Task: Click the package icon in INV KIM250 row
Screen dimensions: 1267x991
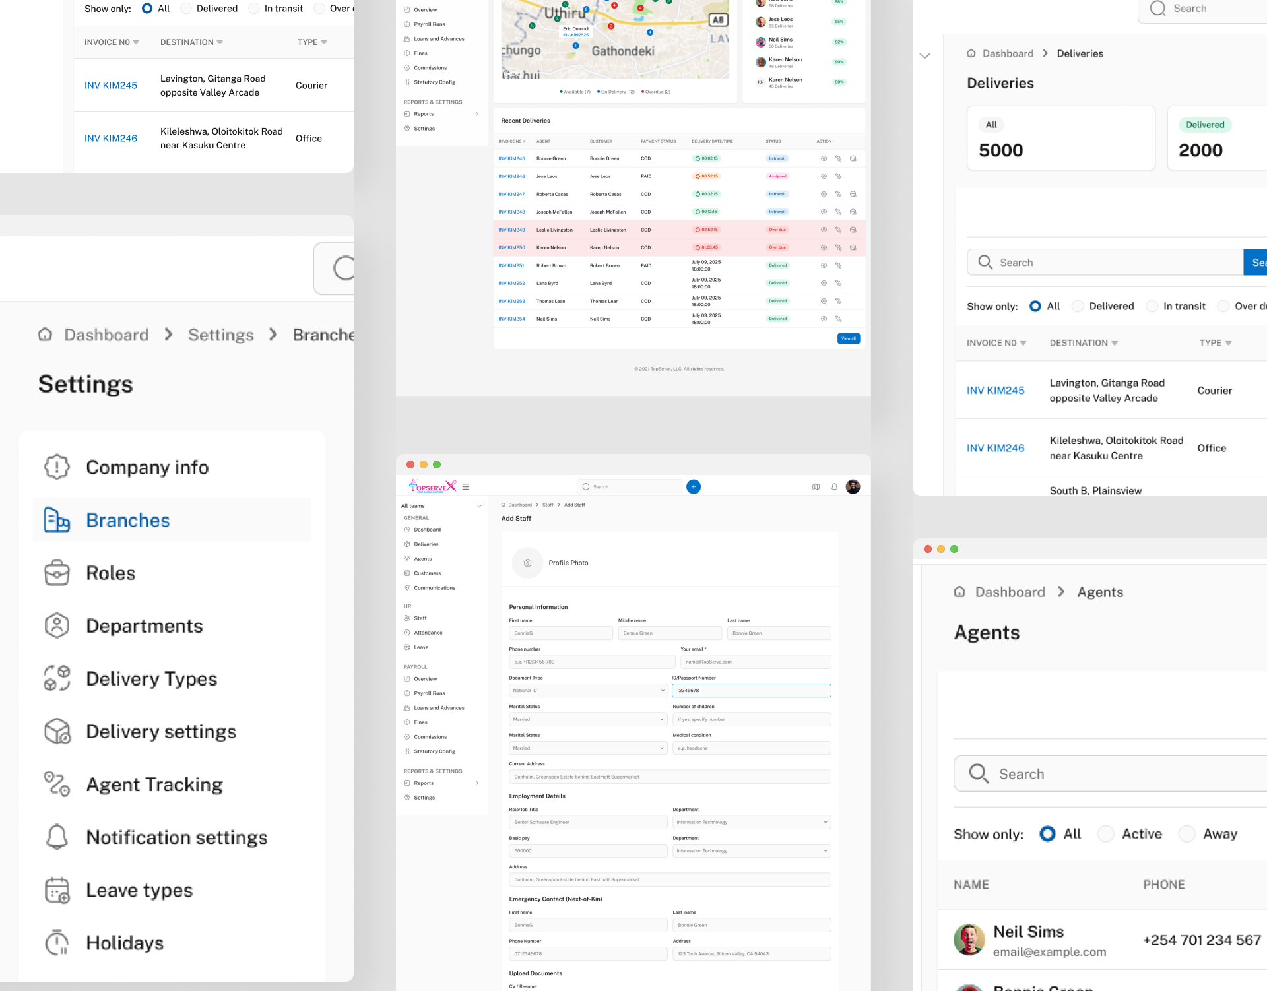Action: pyautogui.click(x=853, y=247)
